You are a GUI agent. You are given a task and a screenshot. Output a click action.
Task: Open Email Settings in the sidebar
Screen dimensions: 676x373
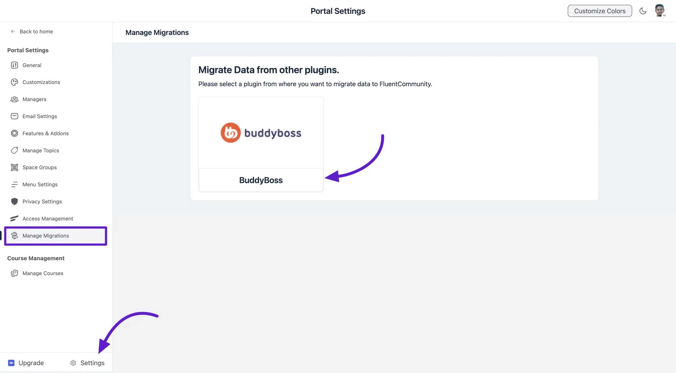click(55, 116)
